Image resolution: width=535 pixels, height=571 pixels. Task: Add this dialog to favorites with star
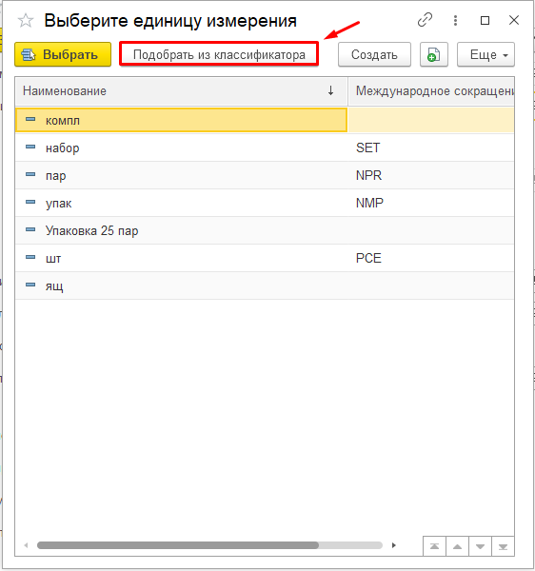[x=26, y=20]
